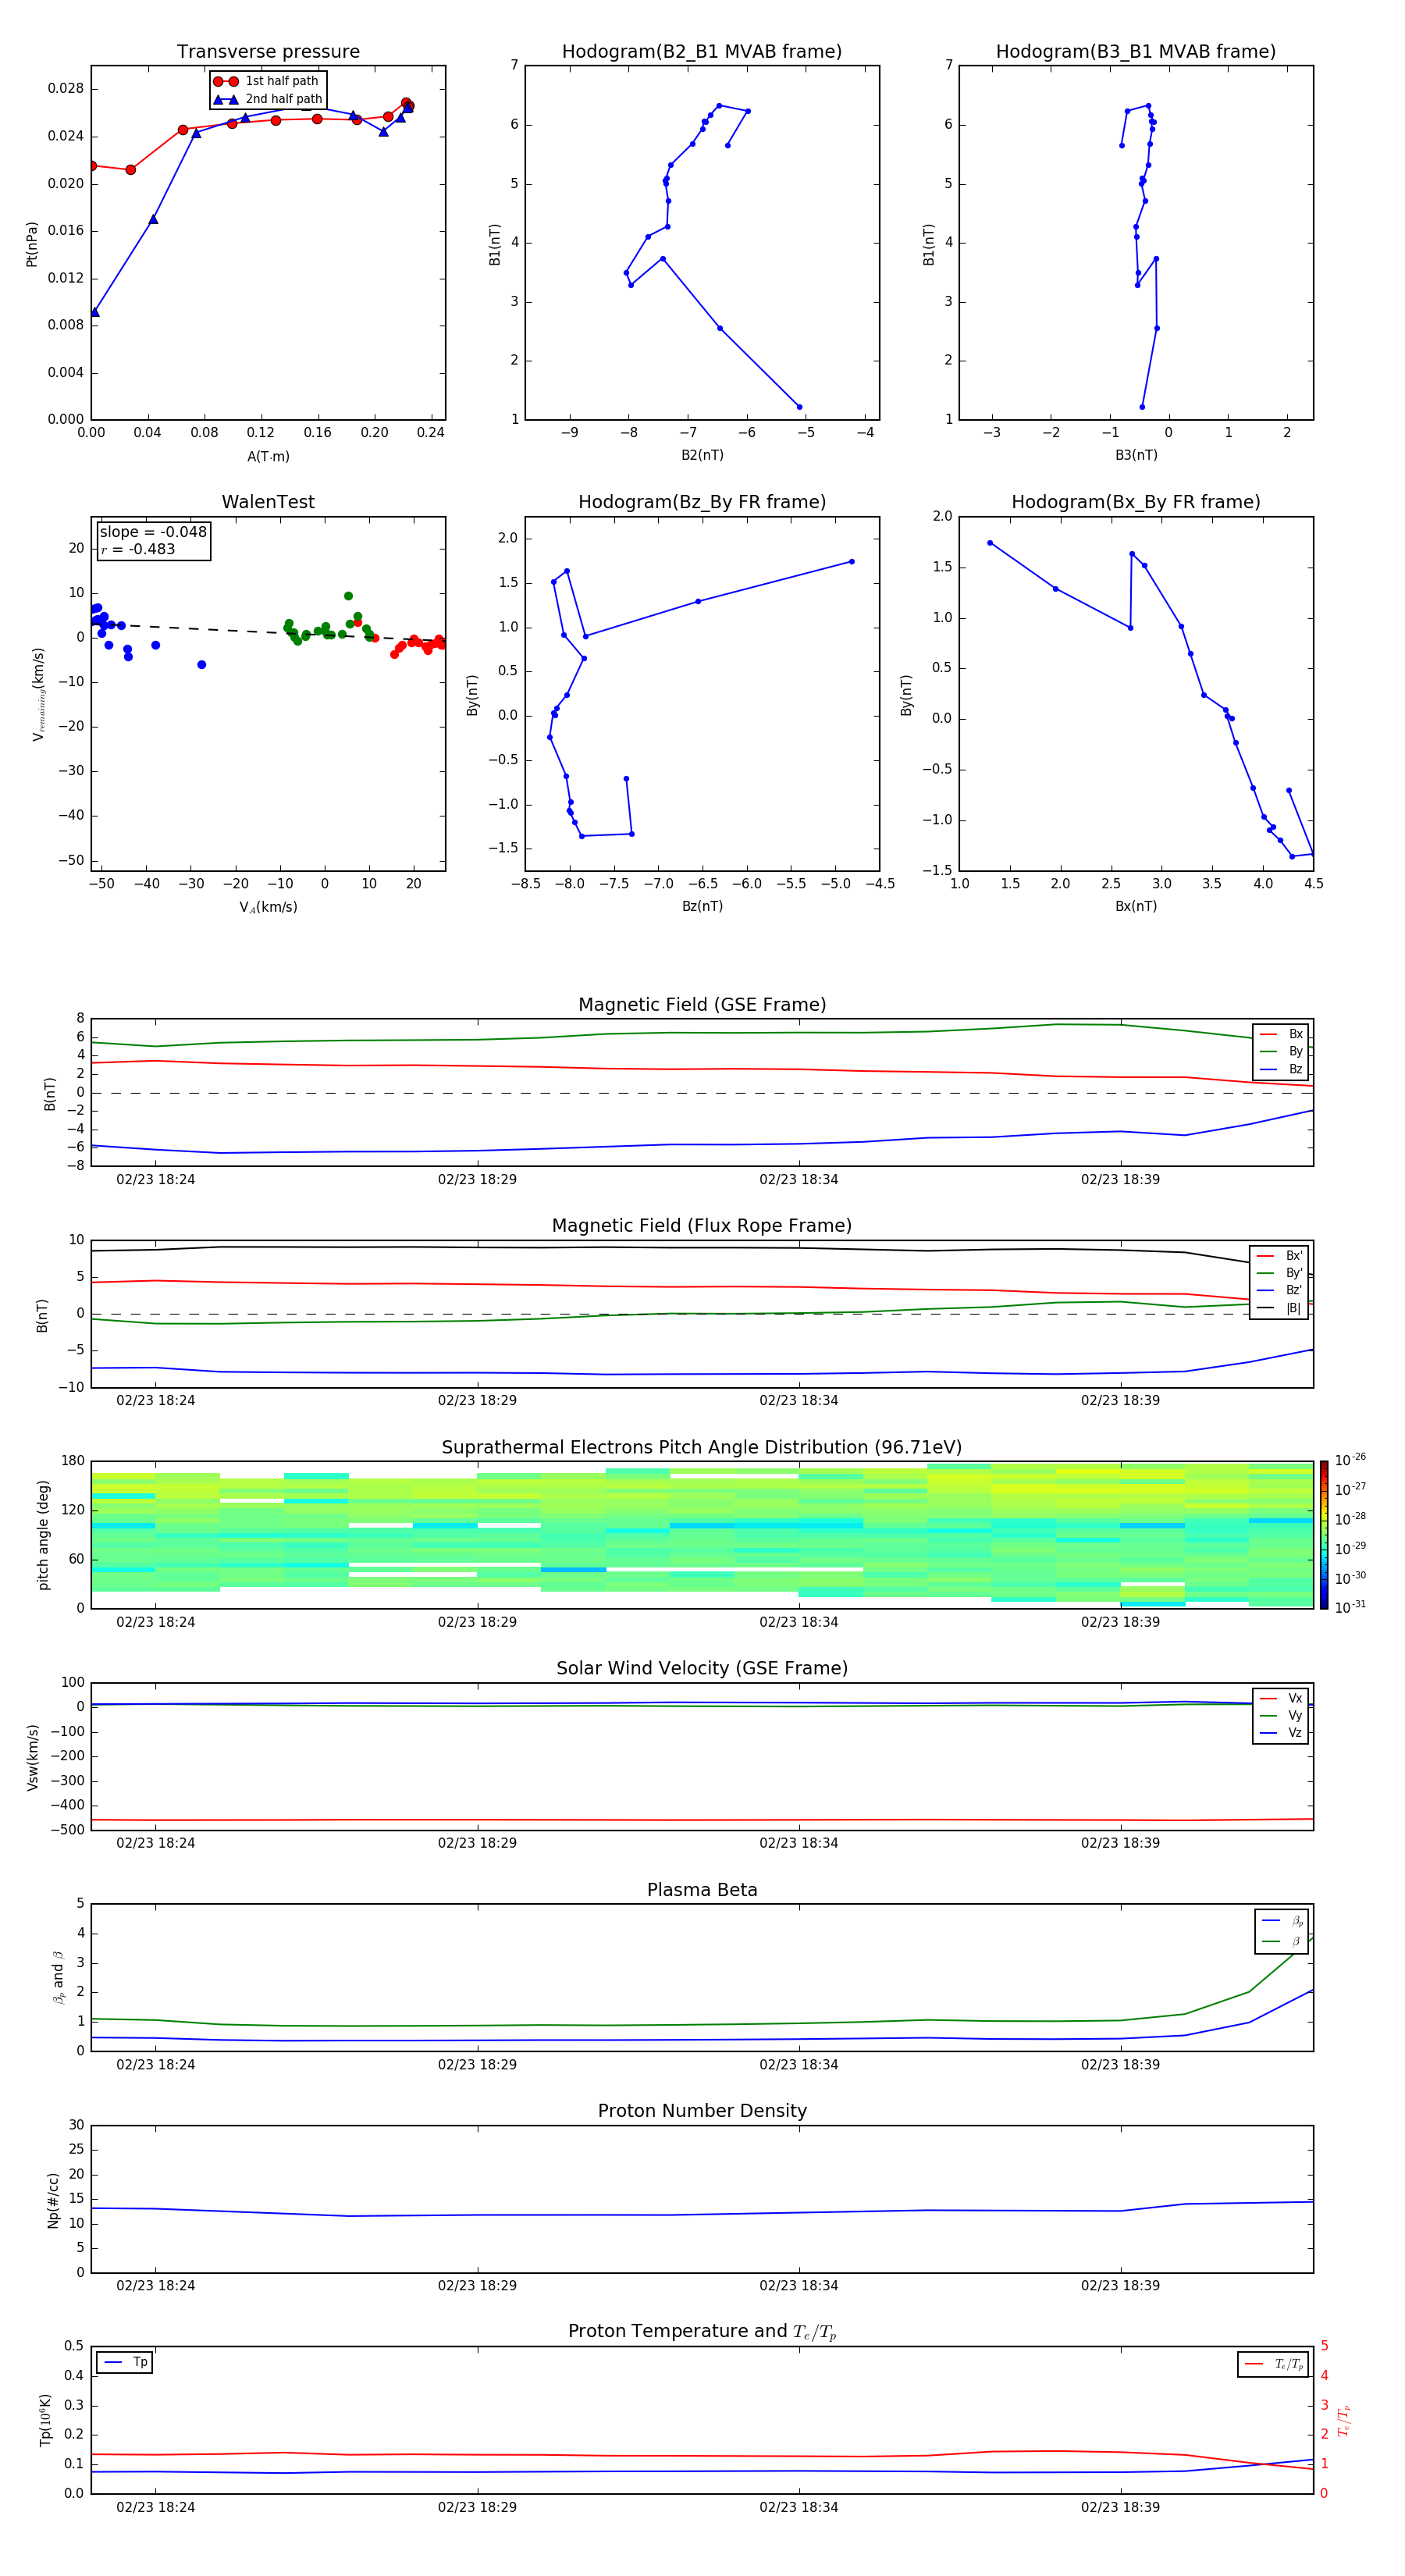
Task: Click the 'Np(#/cc)' axis label
Action: (53, 2200)
